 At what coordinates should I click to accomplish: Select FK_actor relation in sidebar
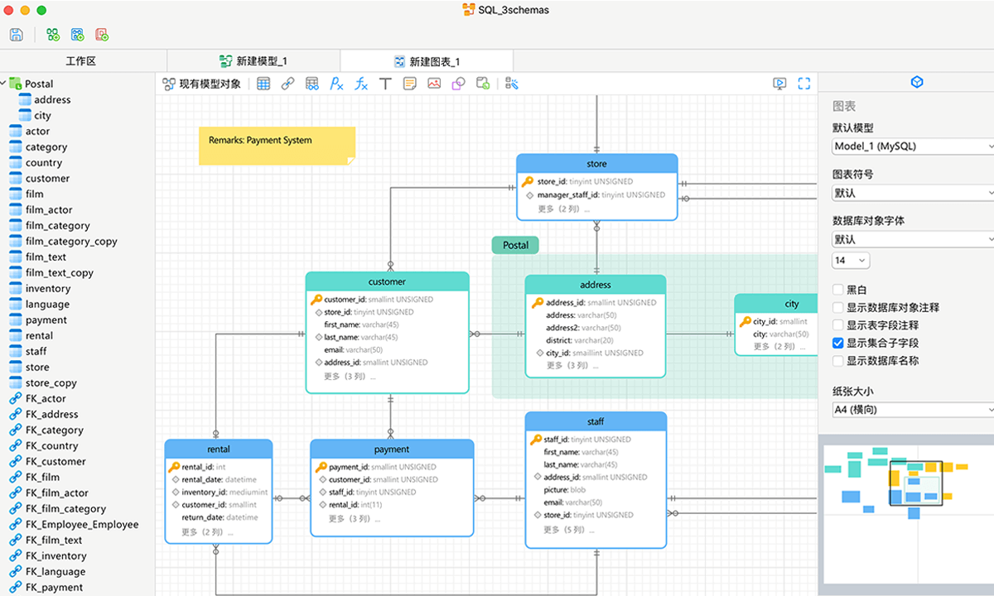point(46,399)
